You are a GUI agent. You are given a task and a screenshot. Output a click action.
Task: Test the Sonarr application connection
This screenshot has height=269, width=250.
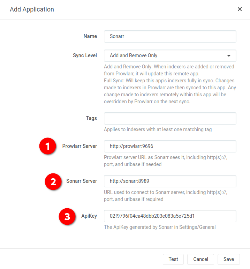173,259
